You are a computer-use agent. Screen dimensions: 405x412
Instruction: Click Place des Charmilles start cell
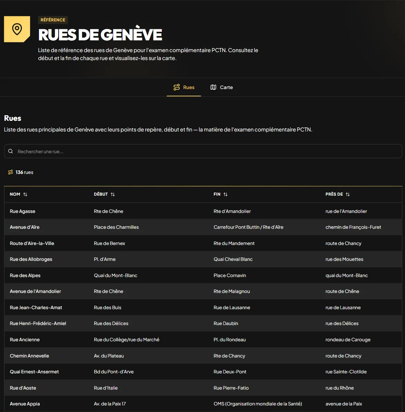pyautogui.click(x=116, y=227)
